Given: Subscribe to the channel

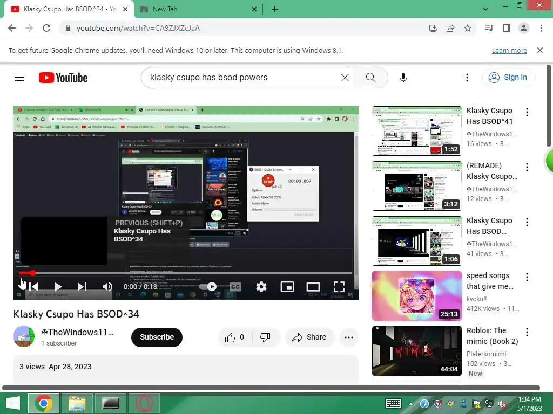Looking at the screenshot, I should pos(157,337).
